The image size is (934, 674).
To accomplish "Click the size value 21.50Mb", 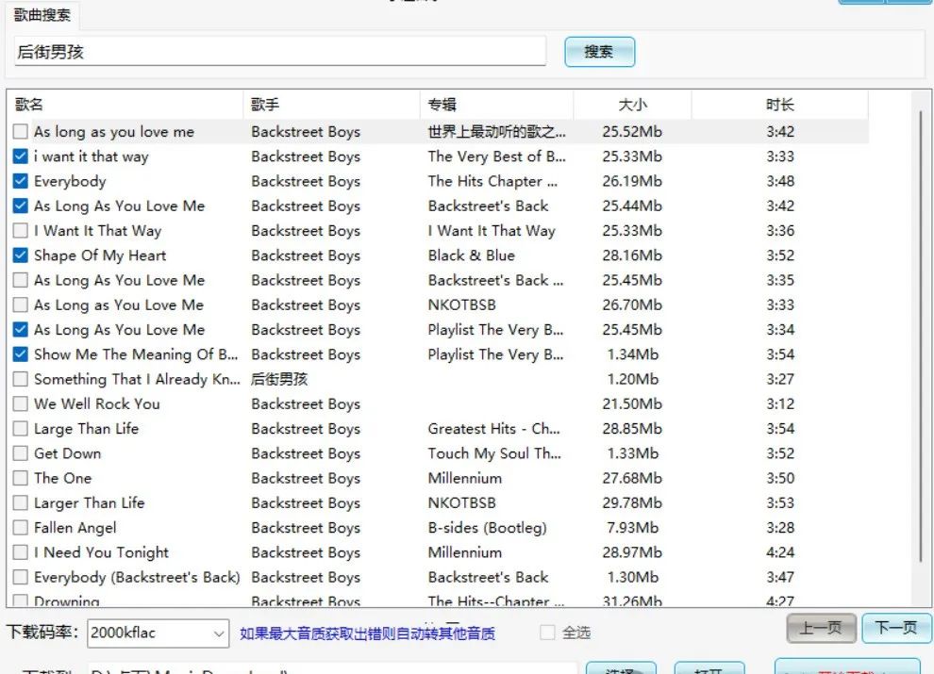I will (x=632, y=403).
